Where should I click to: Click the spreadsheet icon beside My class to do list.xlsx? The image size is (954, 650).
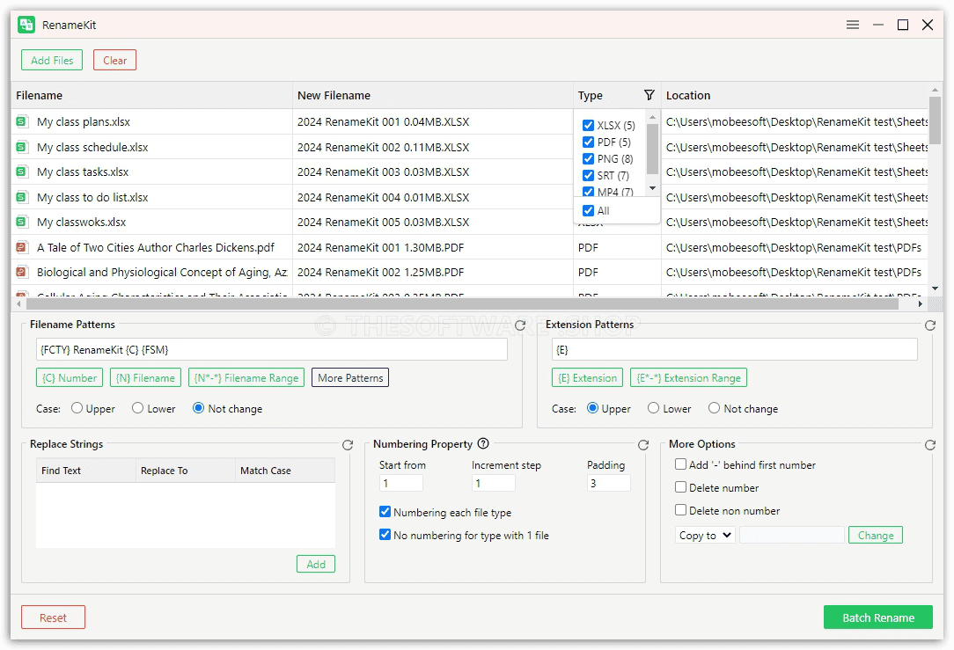click(x=21, y=197)
